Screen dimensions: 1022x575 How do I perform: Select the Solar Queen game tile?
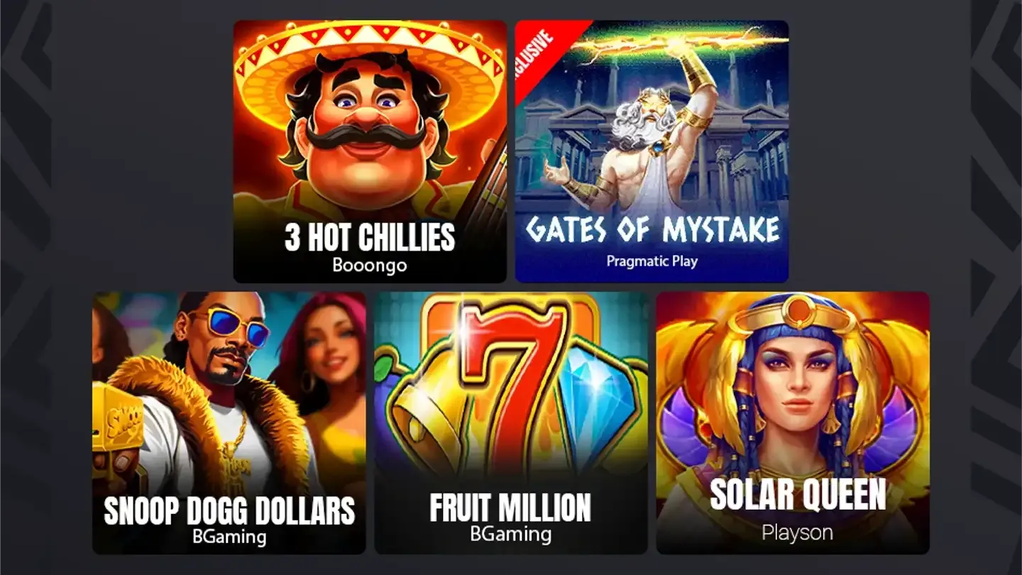[793, 422]
